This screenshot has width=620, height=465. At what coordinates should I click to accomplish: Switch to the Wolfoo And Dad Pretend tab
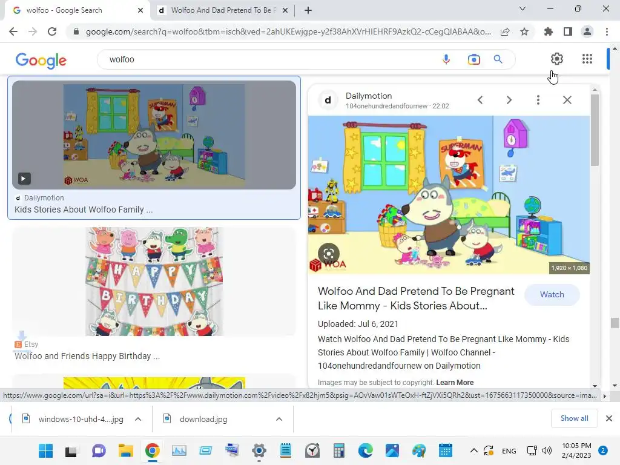223,10
